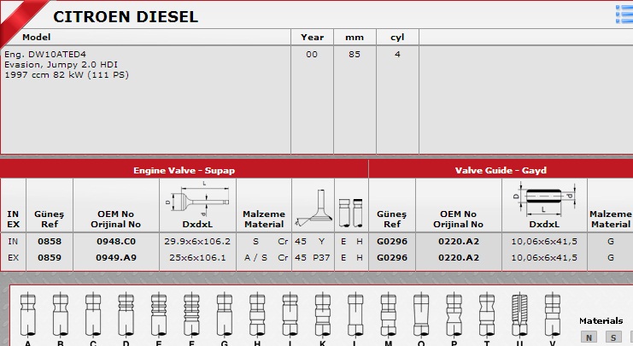
Task: Click the S material button
Action: coord(612,337)
